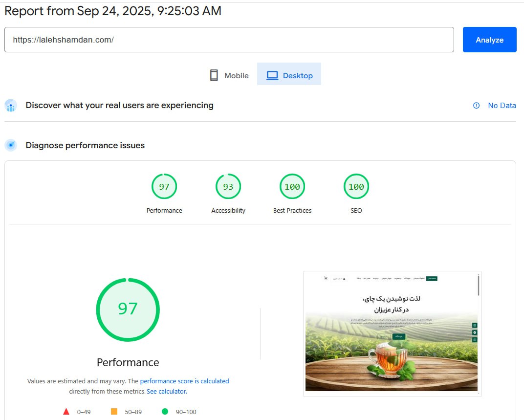Click the green circle 90–100 legend icon
The image size is (524, 420).
[165, 412]
